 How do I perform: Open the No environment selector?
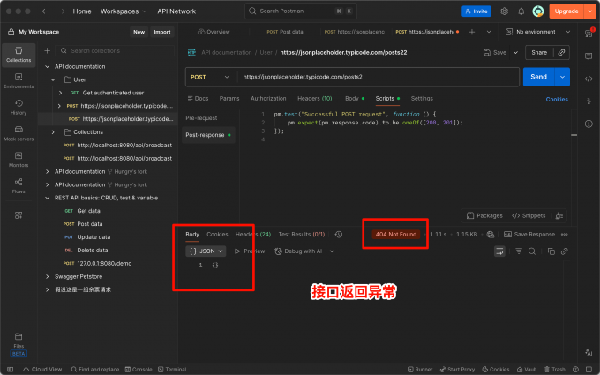coord(538,32)
